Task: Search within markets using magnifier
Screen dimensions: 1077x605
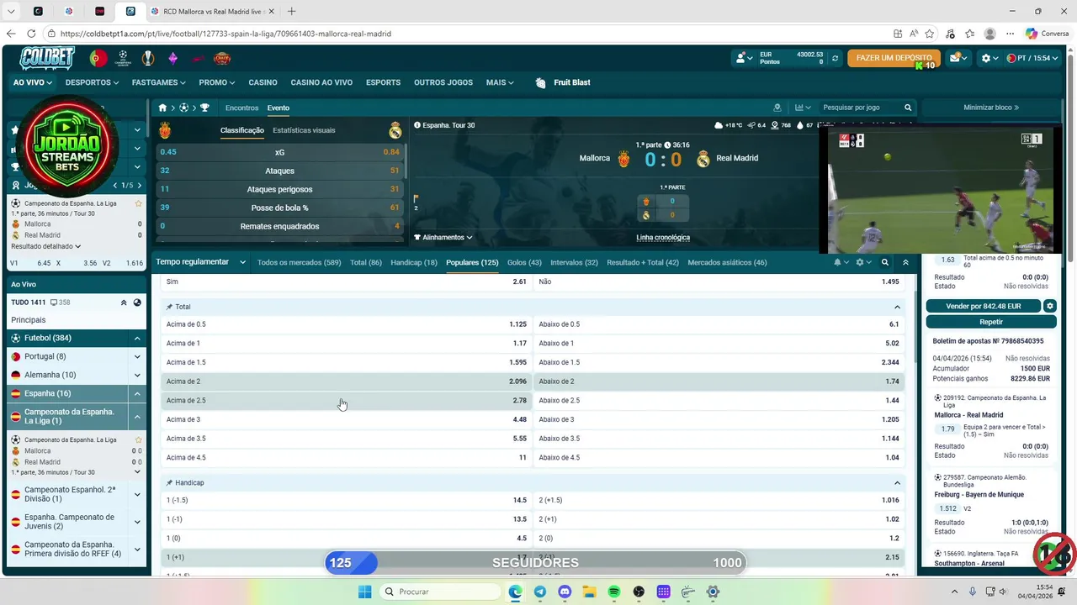Action: point(884,262)
